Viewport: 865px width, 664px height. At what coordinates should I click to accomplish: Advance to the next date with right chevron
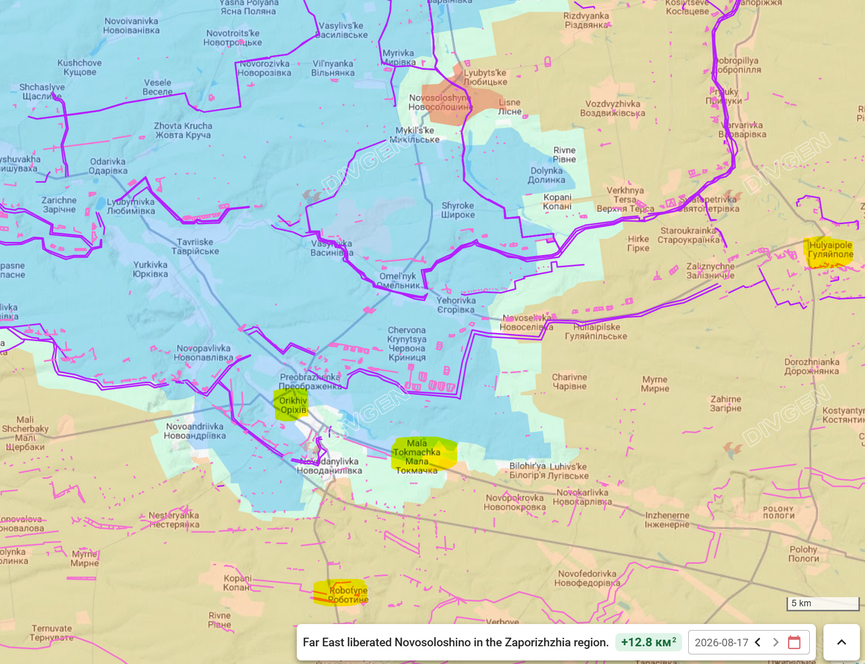[x=775, y=642]
